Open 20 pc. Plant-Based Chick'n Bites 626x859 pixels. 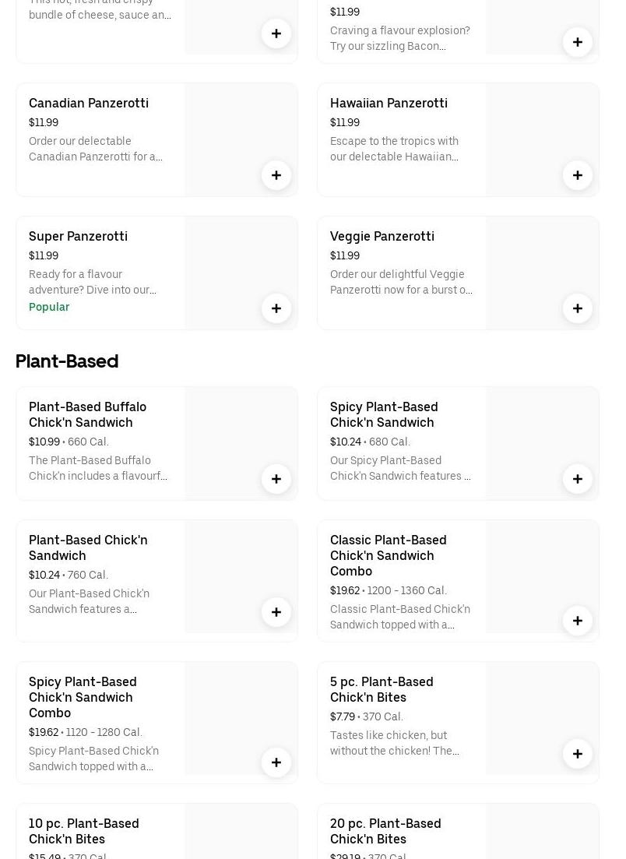385,831
